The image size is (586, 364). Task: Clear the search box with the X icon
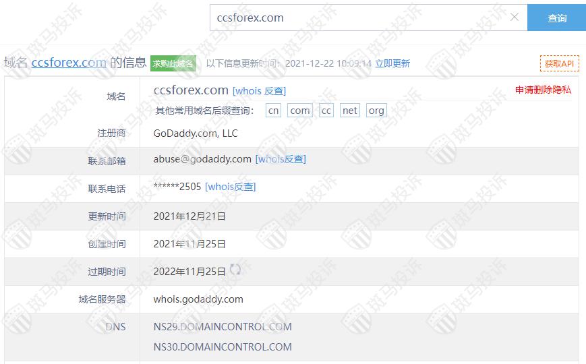click(515, 18)
